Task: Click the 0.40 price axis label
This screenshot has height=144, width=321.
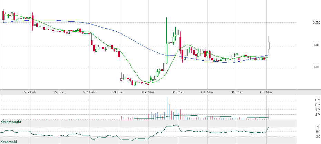Action: (317, 45)
